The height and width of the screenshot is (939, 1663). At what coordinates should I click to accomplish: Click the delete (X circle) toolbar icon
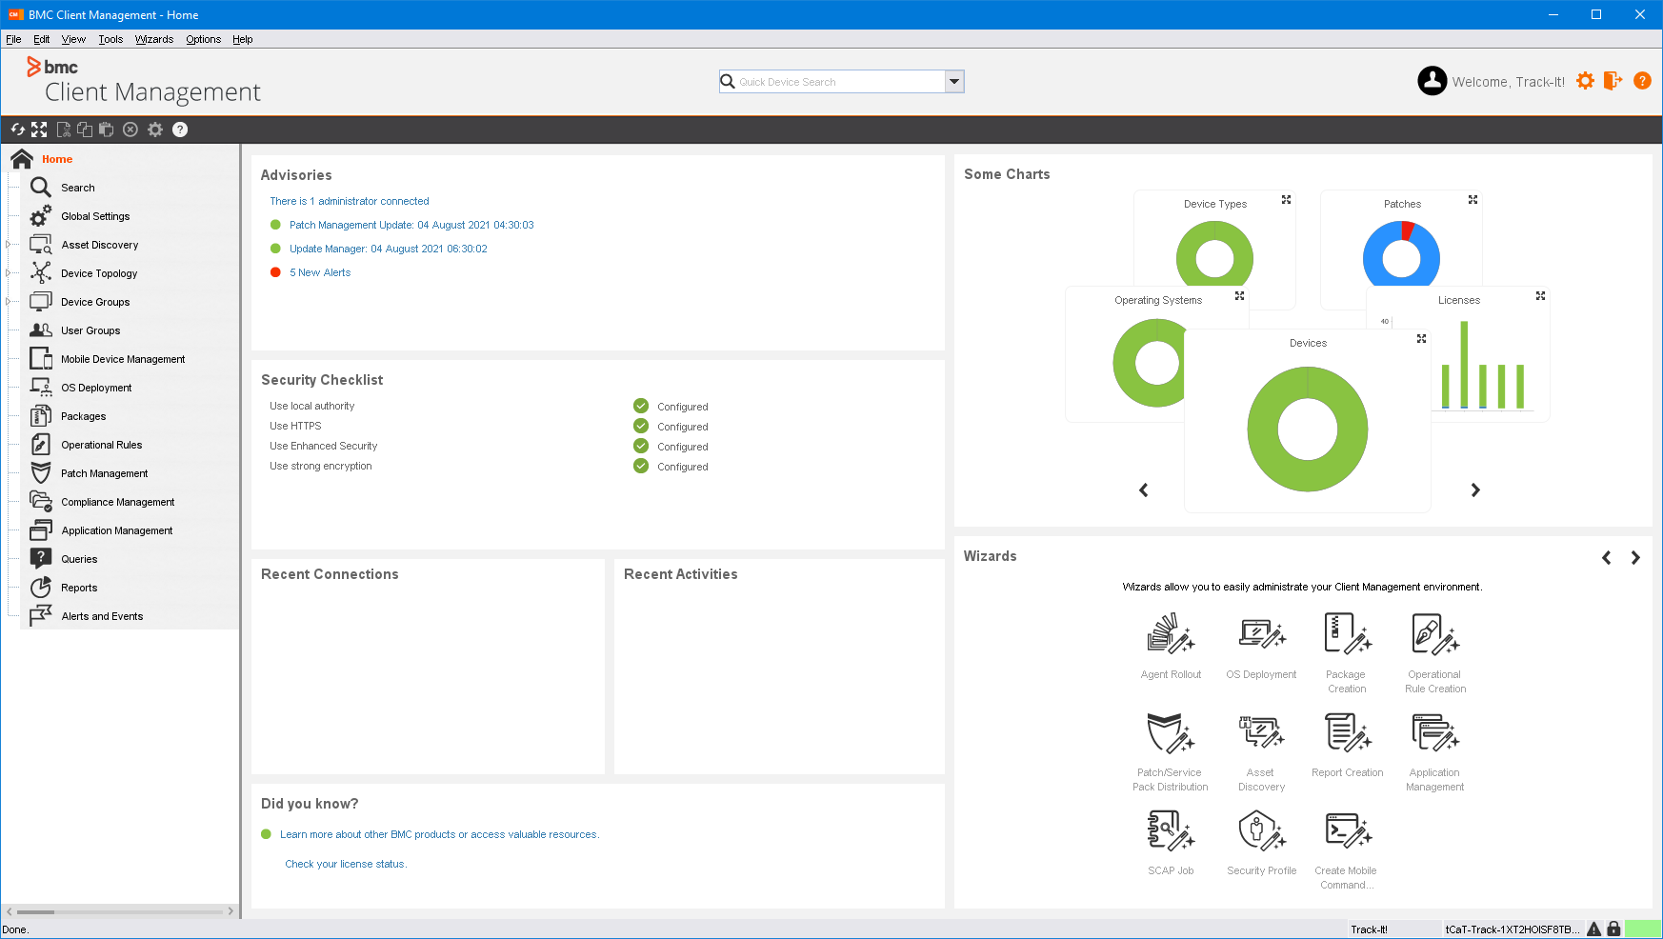[x=130, y=130]
